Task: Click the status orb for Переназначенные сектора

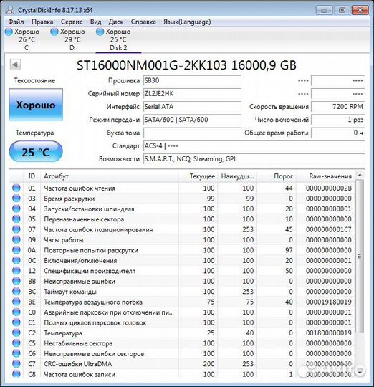Action: (x=16, y=219)
